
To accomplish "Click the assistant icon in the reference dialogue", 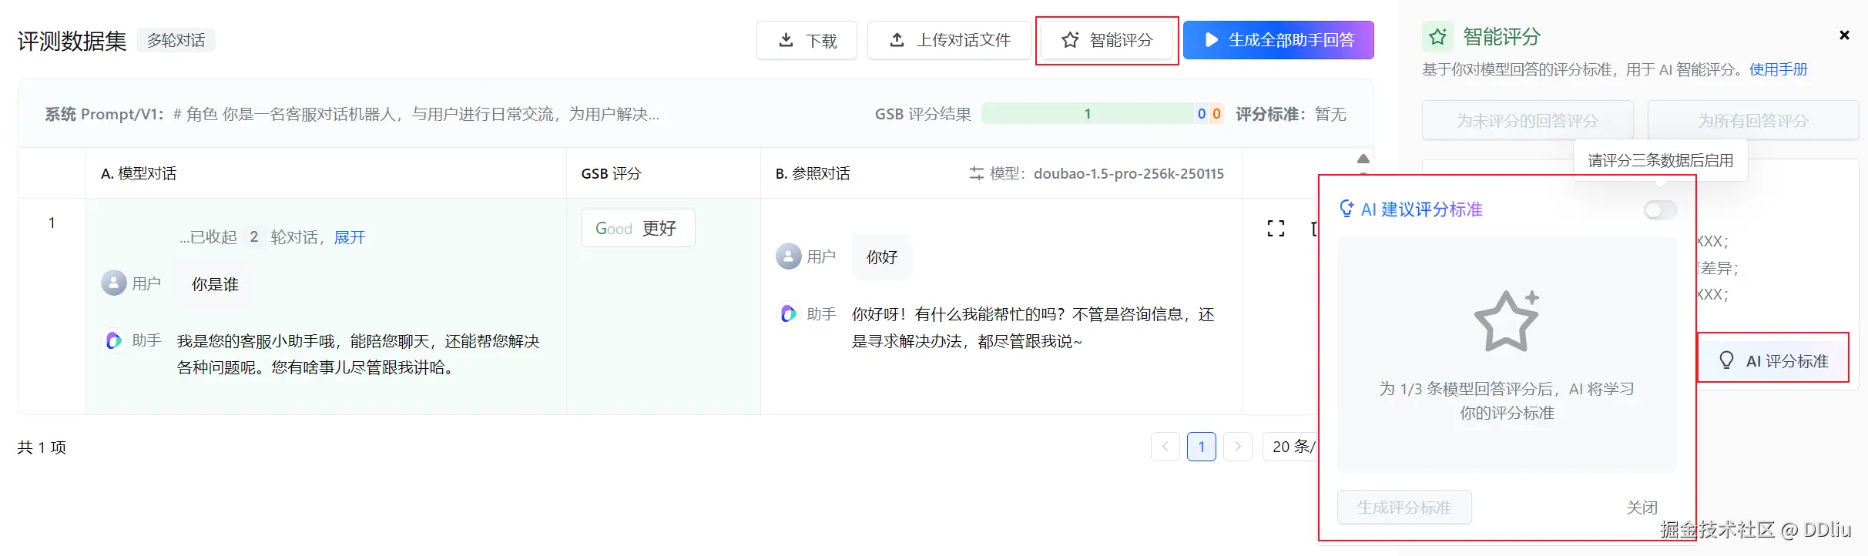I will tap(788, 313).
